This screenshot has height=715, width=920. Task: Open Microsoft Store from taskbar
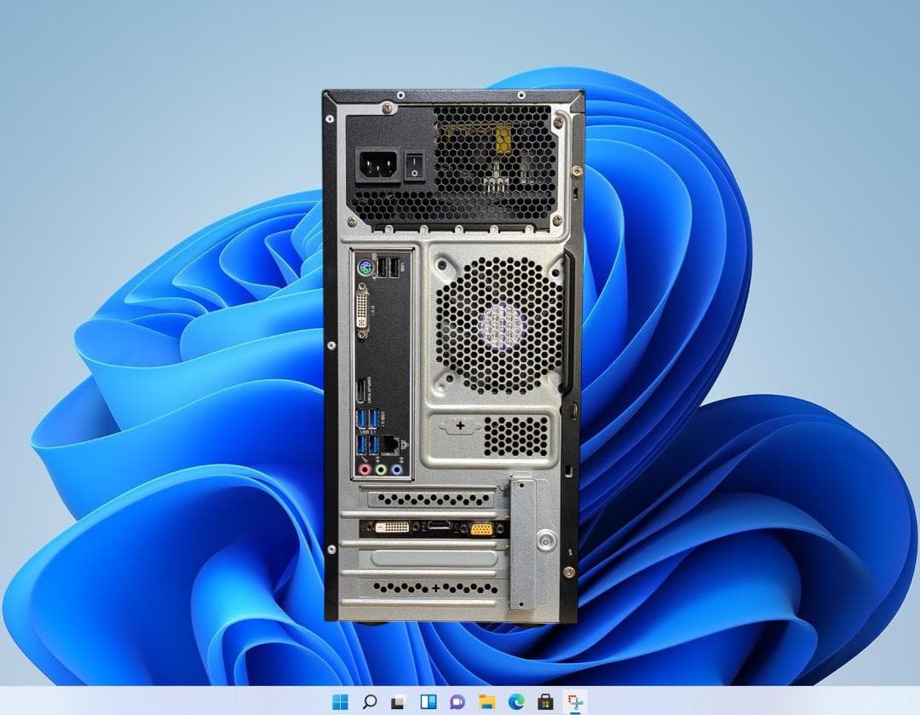(x=546, y=701)
